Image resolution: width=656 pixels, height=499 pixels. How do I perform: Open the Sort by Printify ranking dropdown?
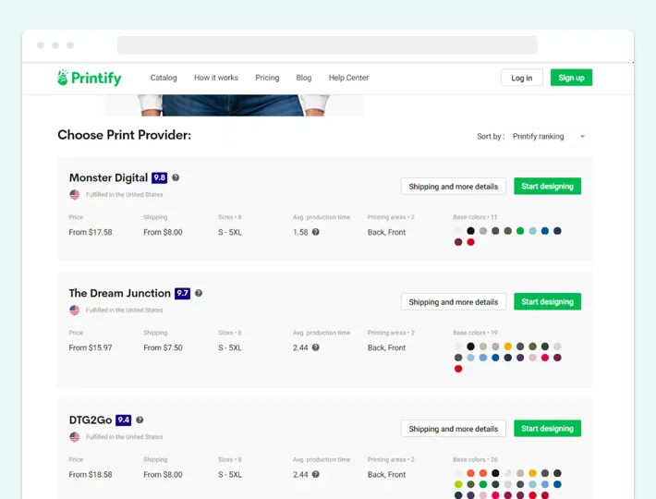click(549, 137)
